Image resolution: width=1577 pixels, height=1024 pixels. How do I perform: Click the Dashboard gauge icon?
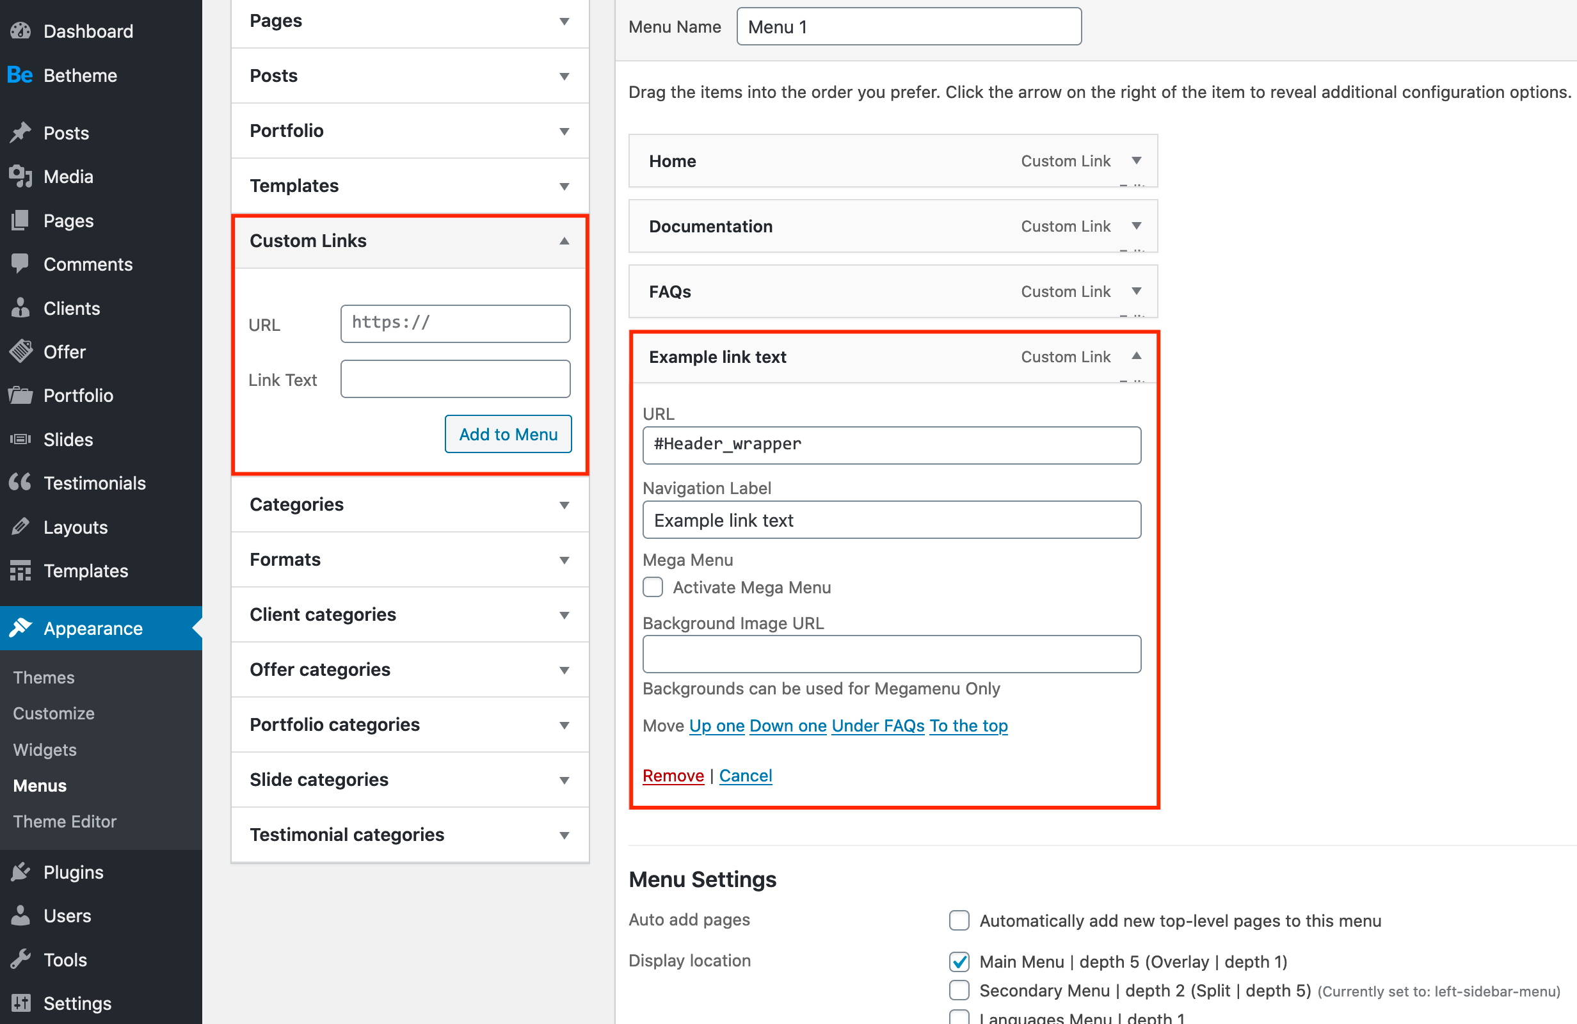point(20,31)
